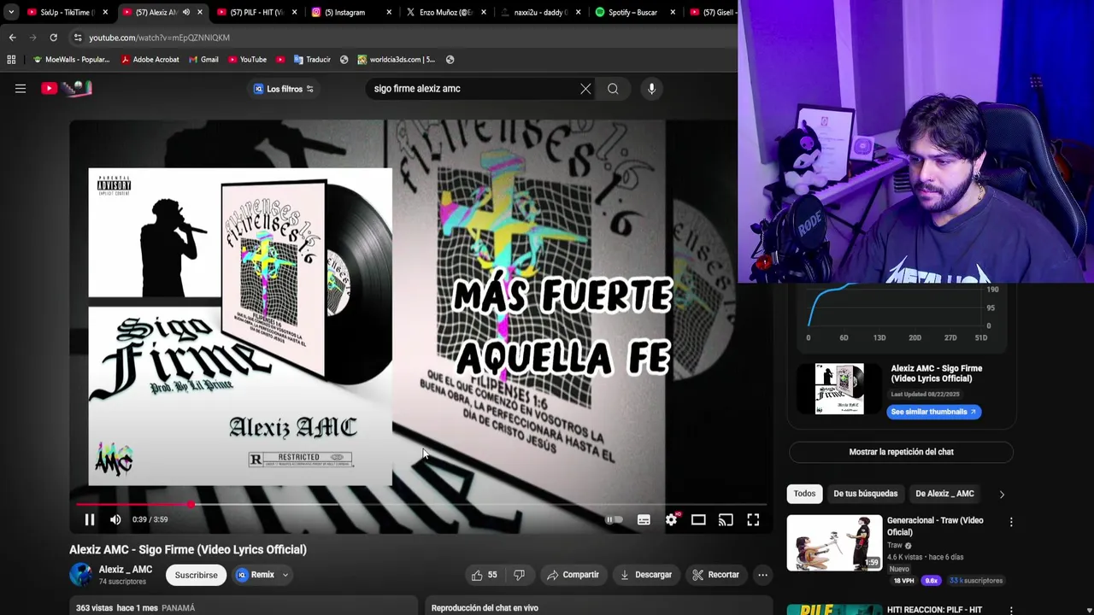Go to the YouTube home logo
The width and height of the screenshot is (1094, 615).
pos(67,88)
